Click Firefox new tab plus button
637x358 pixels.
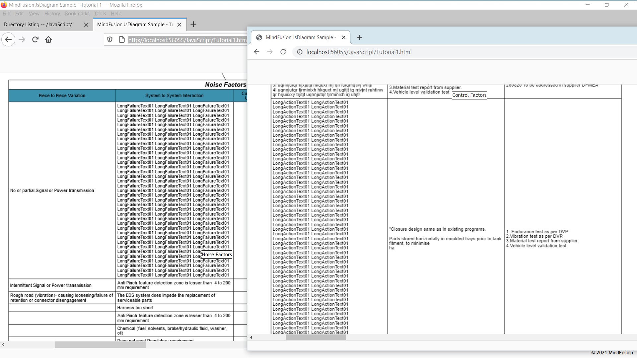[x=193, y=24]
